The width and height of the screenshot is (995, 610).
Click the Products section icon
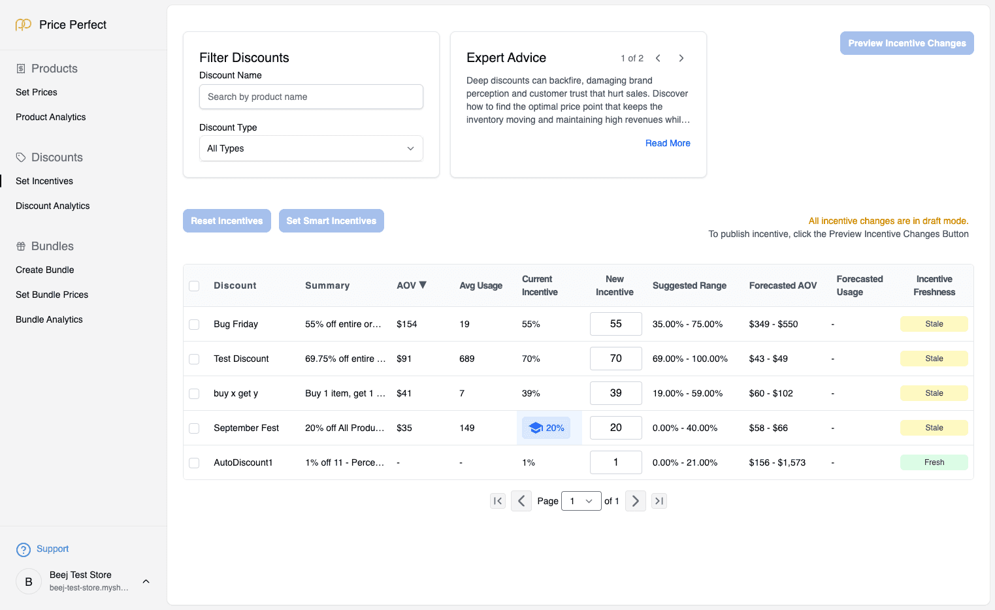point(20,68)
